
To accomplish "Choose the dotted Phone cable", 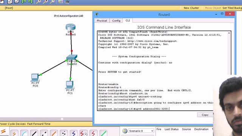I will pyautogui.click(x=64, y=133).
